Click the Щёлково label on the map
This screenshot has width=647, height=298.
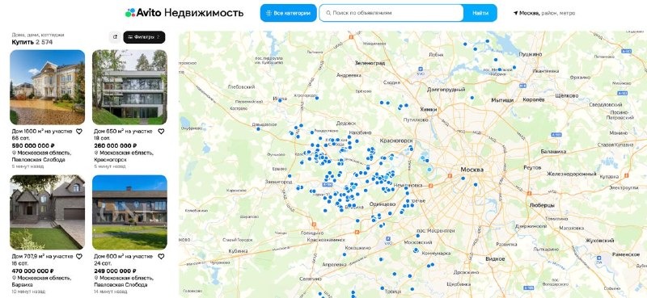pyautogui.click(x=567, y=95)
